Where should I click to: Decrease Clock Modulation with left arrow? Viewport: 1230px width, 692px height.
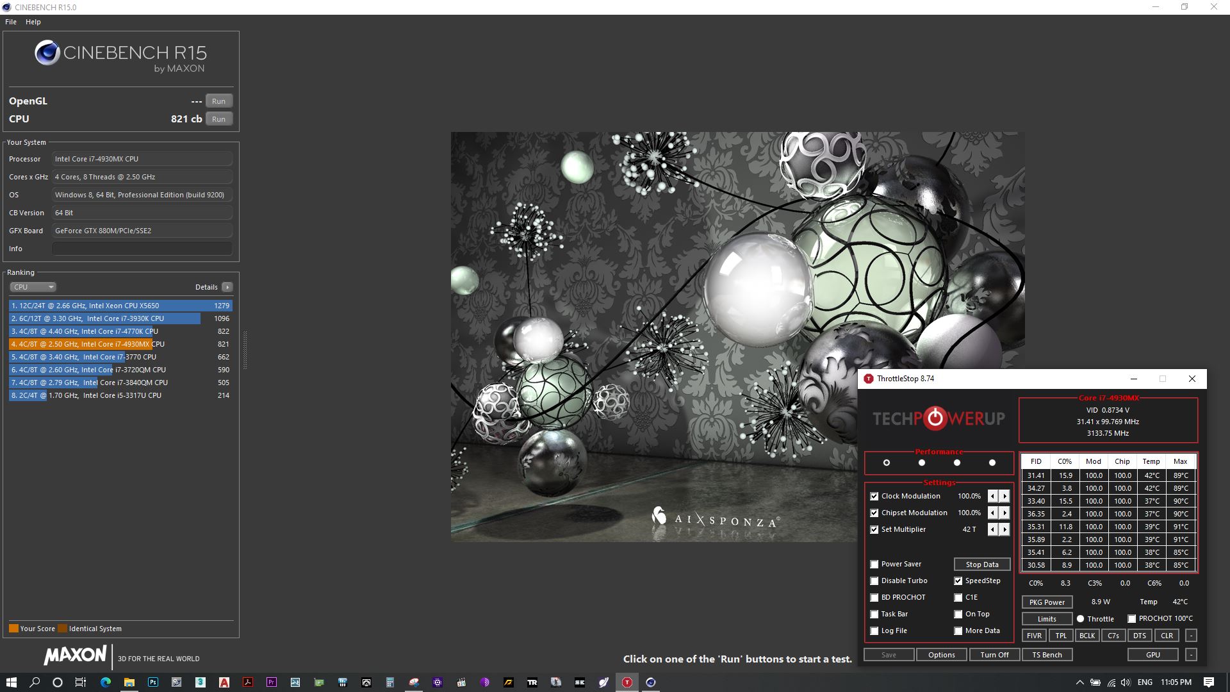point(992,496)
